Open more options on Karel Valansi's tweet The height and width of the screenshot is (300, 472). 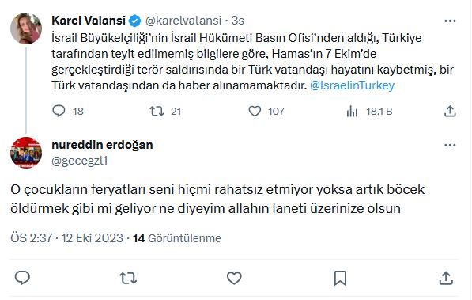450,21
